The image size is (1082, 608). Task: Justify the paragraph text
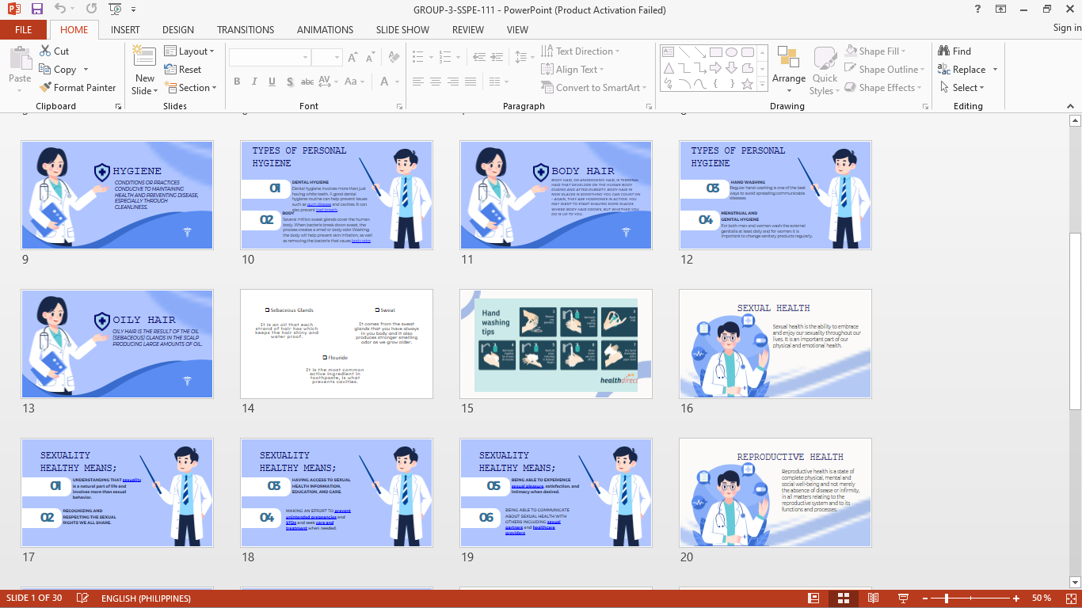(x=471, y=82)
